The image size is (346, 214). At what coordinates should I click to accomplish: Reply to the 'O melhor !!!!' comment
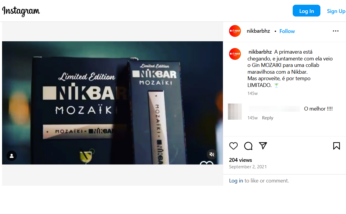click(x=267, y=118)
